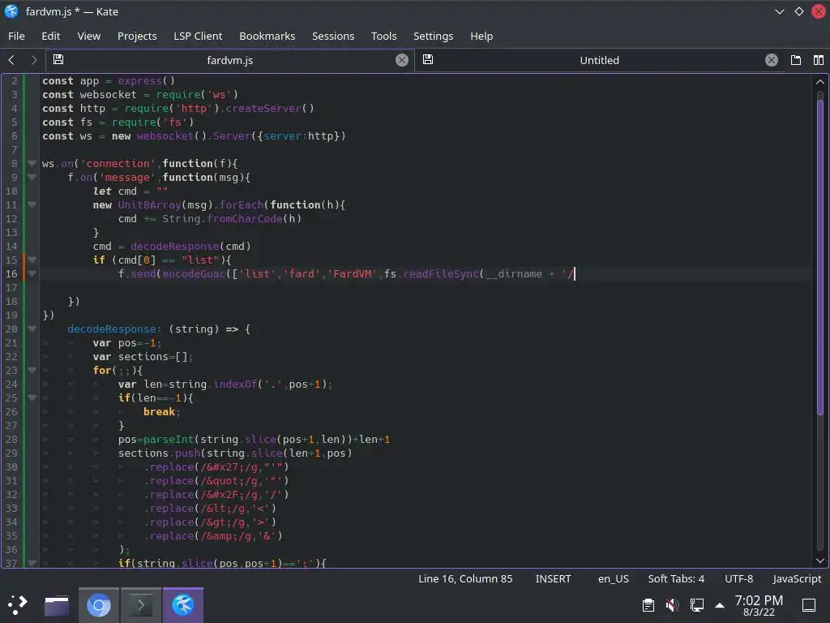Switch to the fardvm.js tab

pyautogui.click(x=229, y=60)
